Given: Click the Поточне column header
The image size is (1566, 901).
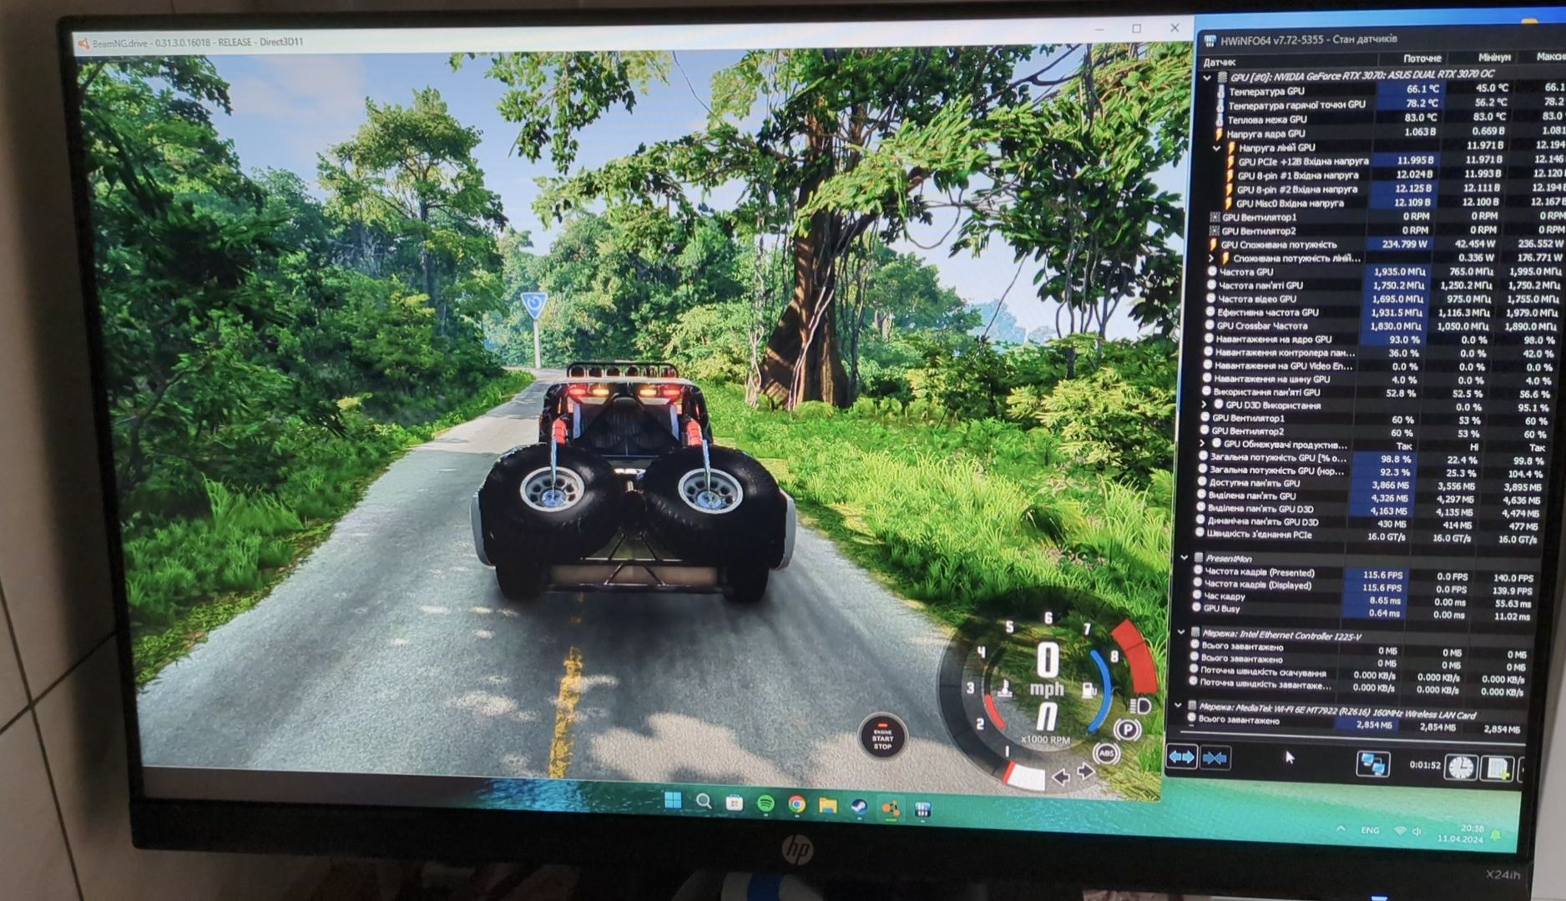Looking at the screenshot, I should click(x=1422, y=58).
